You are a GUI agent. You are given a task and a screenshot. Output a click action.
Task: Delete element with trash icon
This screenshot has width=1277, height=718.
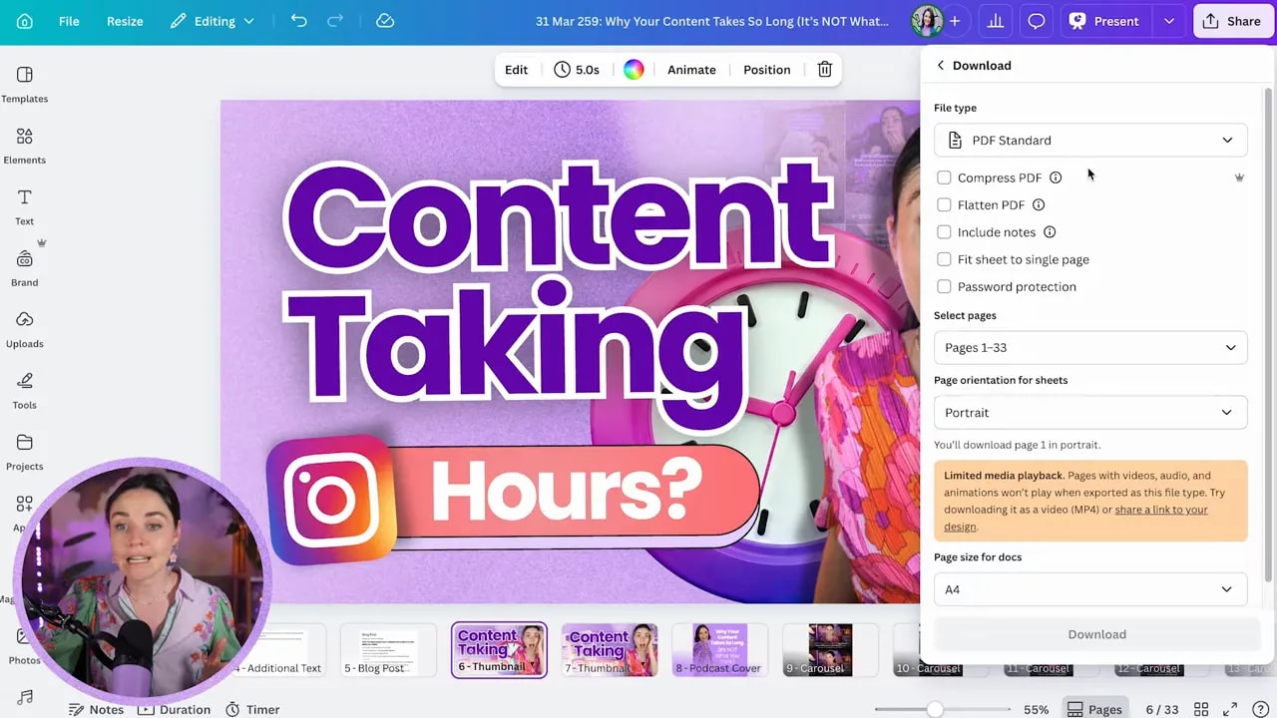[825, 70]
